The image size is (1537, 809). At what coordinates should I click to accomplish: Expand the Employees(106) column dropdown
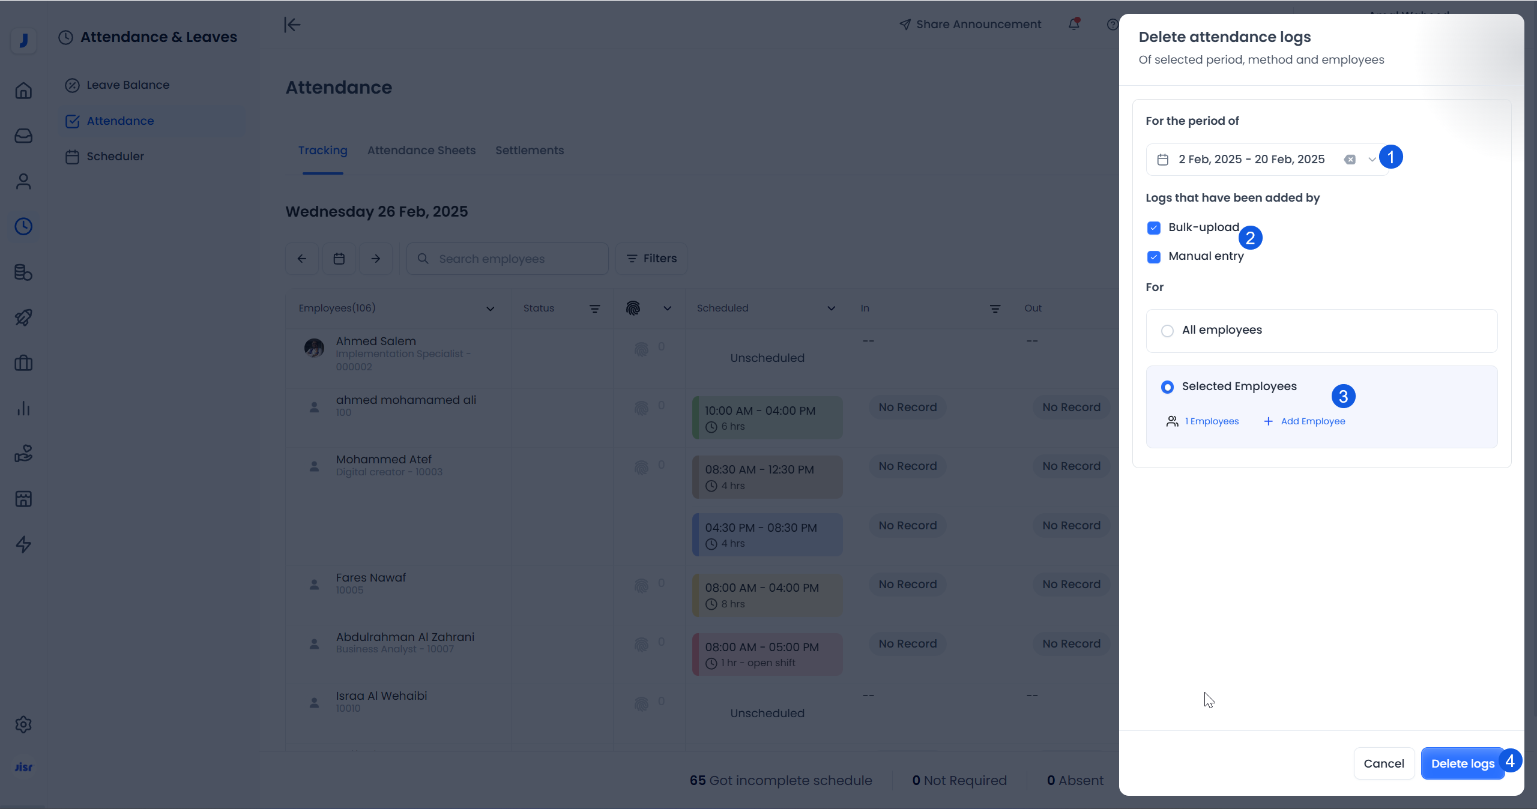[490, 308]
